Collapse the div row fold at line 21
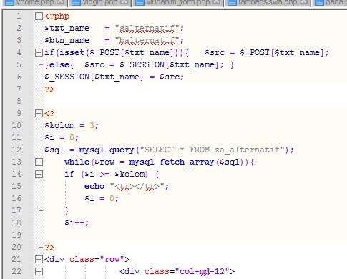This screenshot has width=347, height=279. tap(39, 259)
